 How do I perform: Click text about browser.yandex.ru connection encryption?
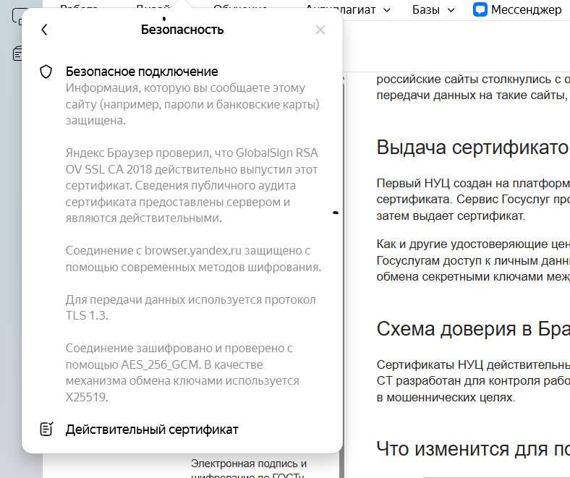point(193,259)
